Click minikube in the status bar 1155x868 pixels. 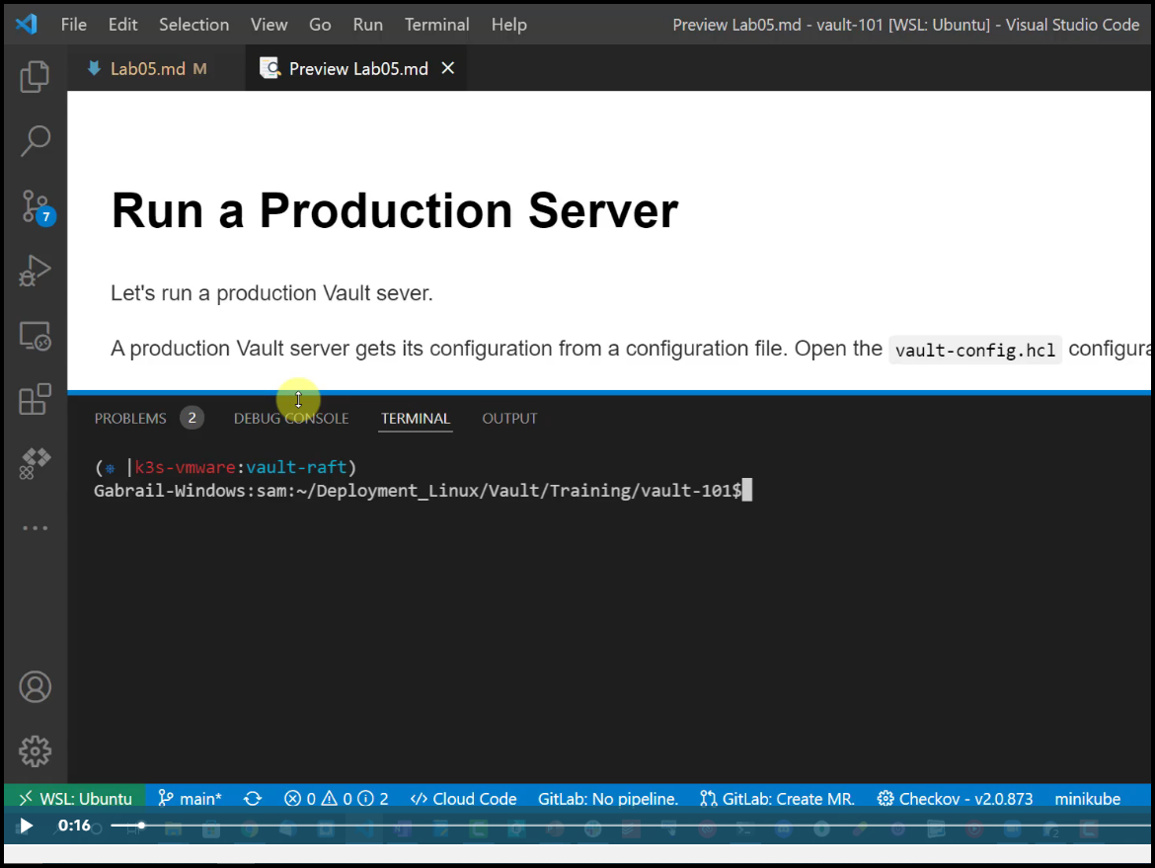1087,799
